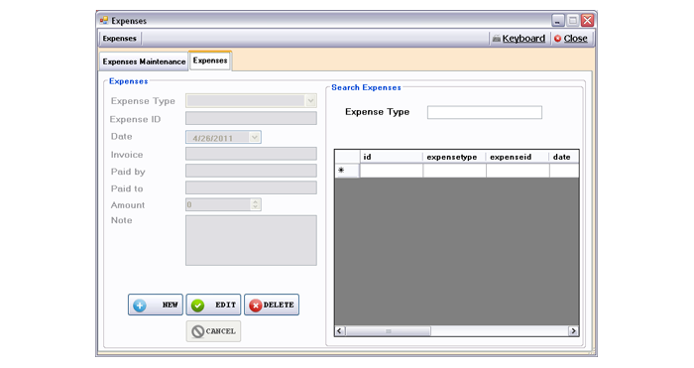694x368 pixels.
Task: Open the Date picker dropdown arrow
Action: pos(255,137)
